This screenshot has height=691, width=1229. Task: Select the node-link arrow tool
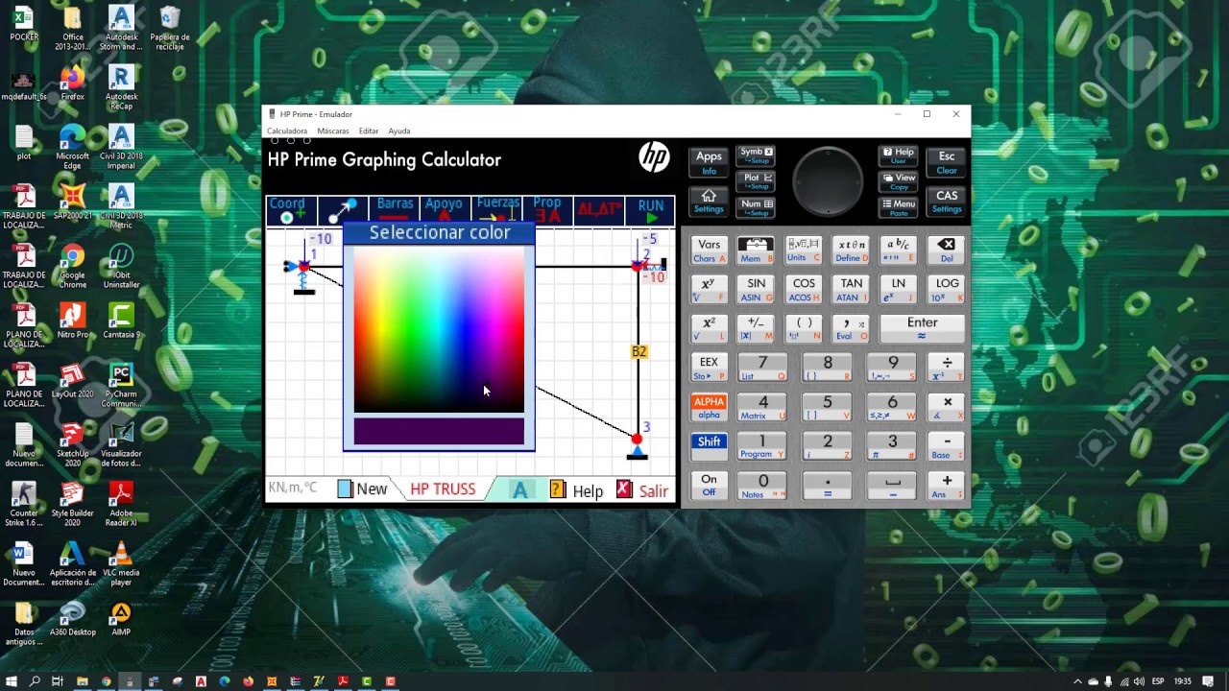[x=343, y=210]
